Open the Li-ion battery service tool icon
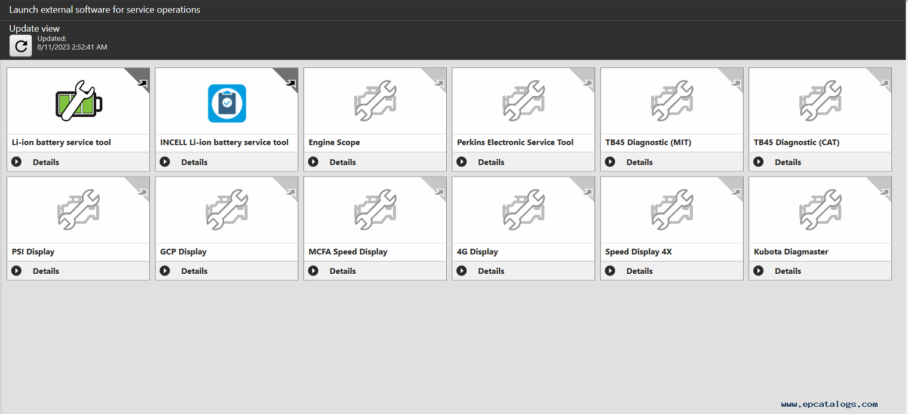The height and width of the screenshot is (414, 908). tap(78, 100)
